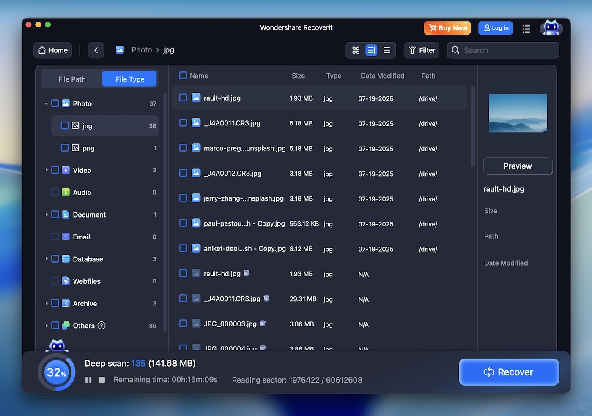
Task: Click the jpg breadcrumb label
Action: pyautogui.click(x=169, y=50)
